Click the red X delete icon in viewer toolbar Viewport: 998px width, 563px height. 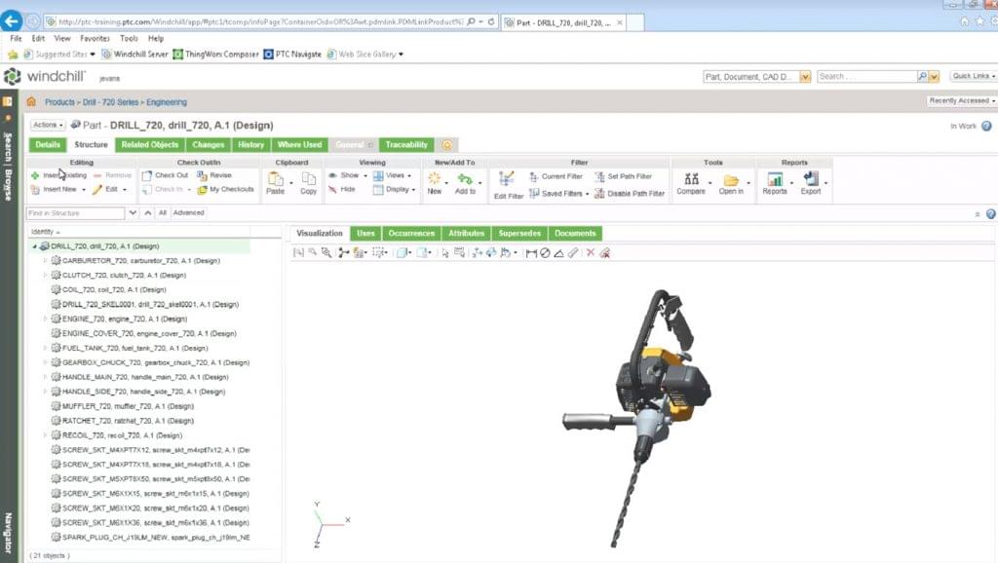pos(590,252)
